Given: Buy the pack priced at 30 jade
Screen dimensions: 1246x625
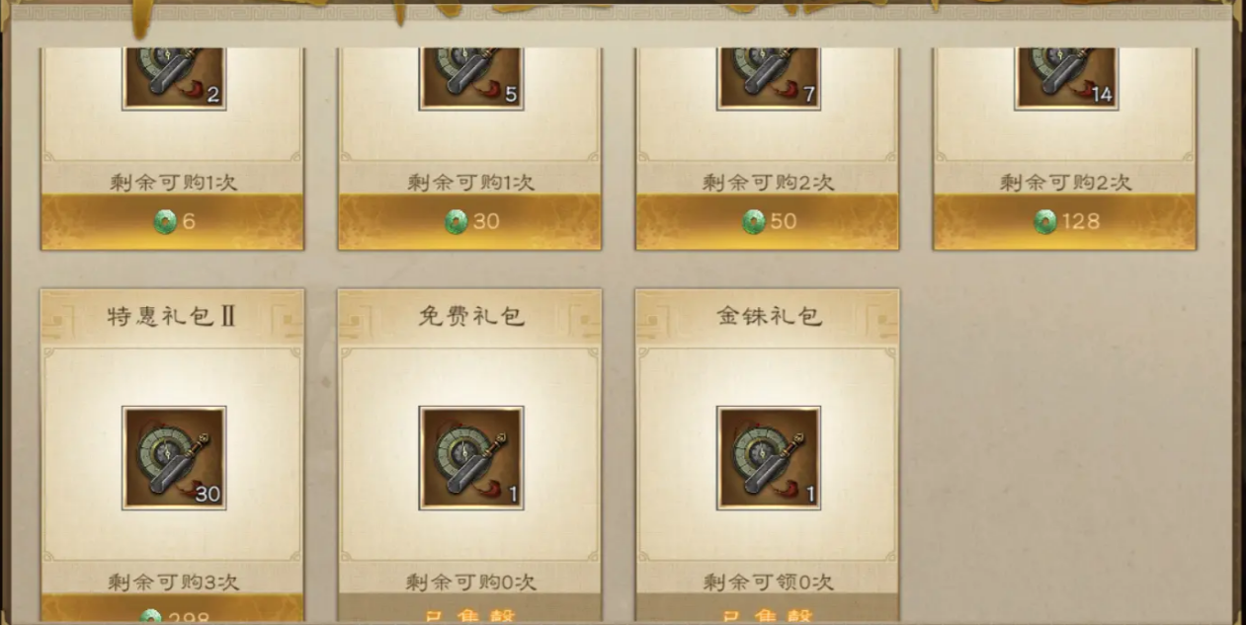Looking at the screenshot, I should tap(470, 222).
